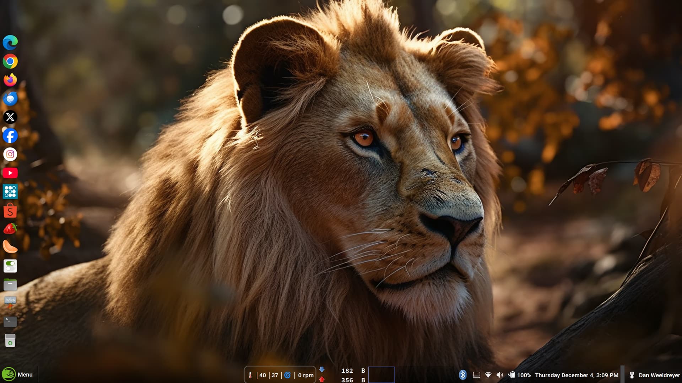Open the file manager folder icon
The width and height of the screenshot is (682, 383).
10,284
